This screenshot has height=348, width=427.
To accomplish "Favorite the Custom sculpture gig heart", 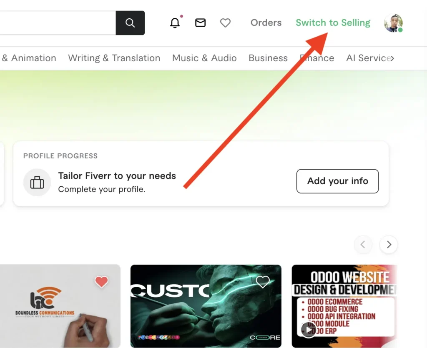I will coord(263,282).
